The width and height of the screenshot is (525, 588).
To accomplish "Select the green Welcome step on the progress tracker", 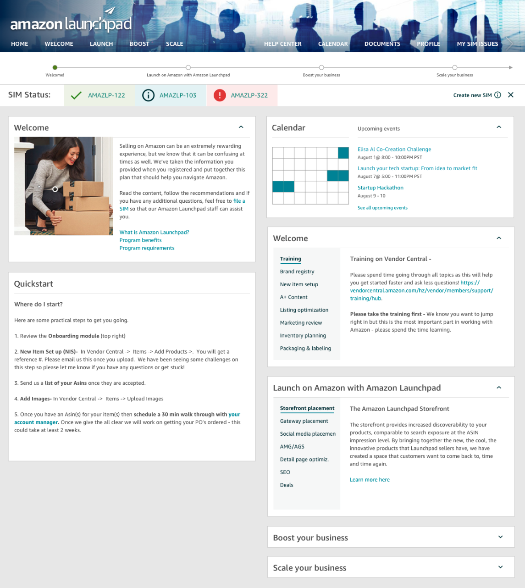I will point(55,67).
